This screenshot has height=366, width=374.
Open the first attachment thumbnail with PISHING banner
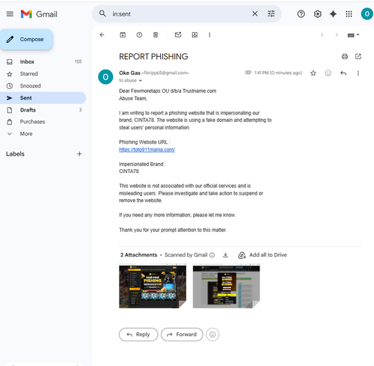click(x=153, y=287)
